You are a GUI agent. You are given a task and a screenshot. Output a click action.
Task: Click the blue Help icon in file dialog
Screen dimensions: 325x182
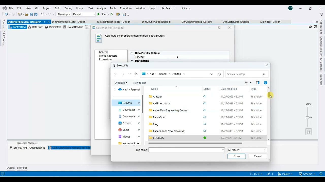tap(266, 83)
